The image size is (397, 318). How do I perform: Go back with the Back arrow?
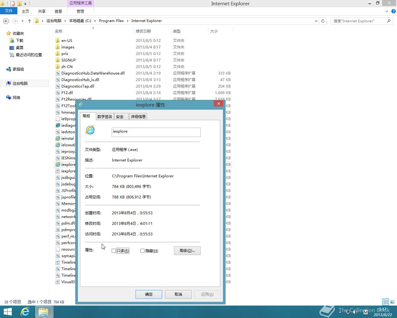[6, 21]
